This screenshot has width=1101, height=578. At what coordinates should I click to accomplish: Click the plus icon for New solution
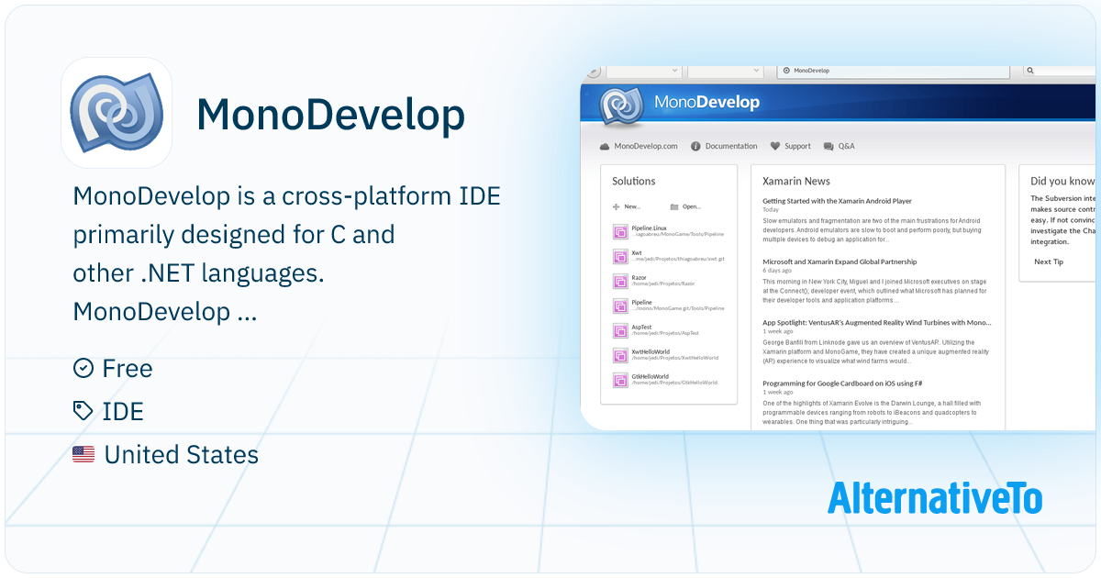[x=617, y=207]
